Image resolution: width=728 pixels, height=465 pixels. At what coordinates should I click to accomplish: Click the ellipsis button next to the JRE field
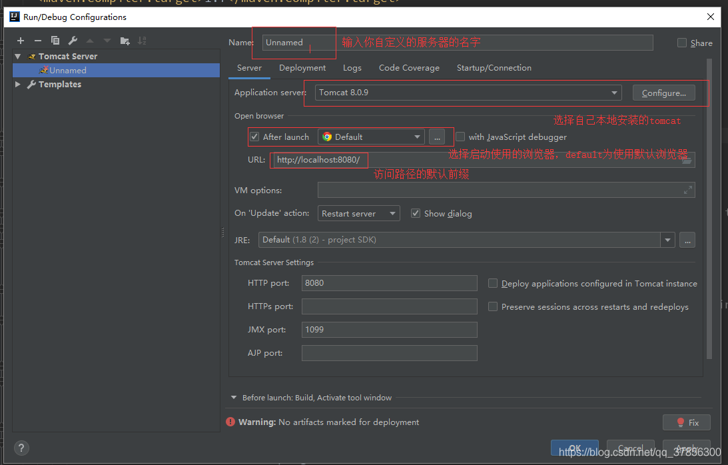pyautogui.click(x=687, y=240)
